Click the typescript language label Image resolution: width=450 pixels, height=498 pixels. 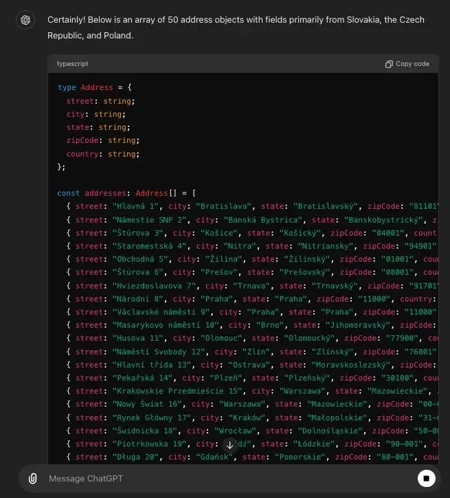[72, 64]
